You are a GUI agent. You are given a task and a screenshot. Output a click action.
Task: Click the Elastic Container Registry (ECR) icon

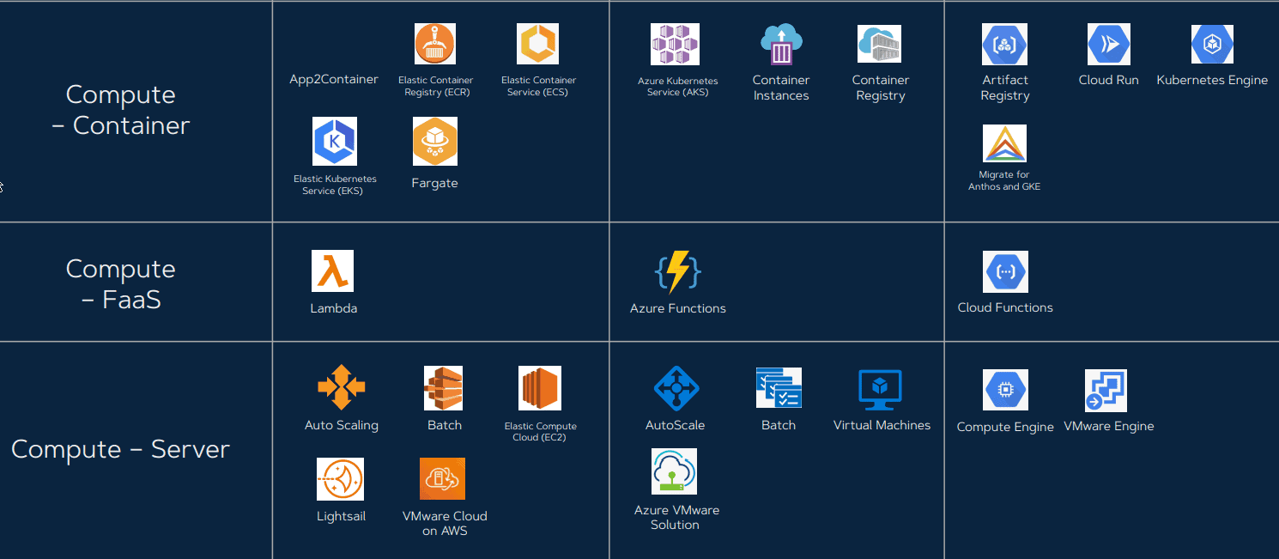(x=435, y=43)
